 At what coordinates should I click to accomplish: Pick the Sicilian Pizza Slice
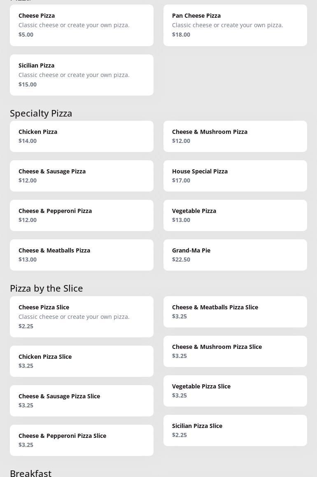(235, 430)
